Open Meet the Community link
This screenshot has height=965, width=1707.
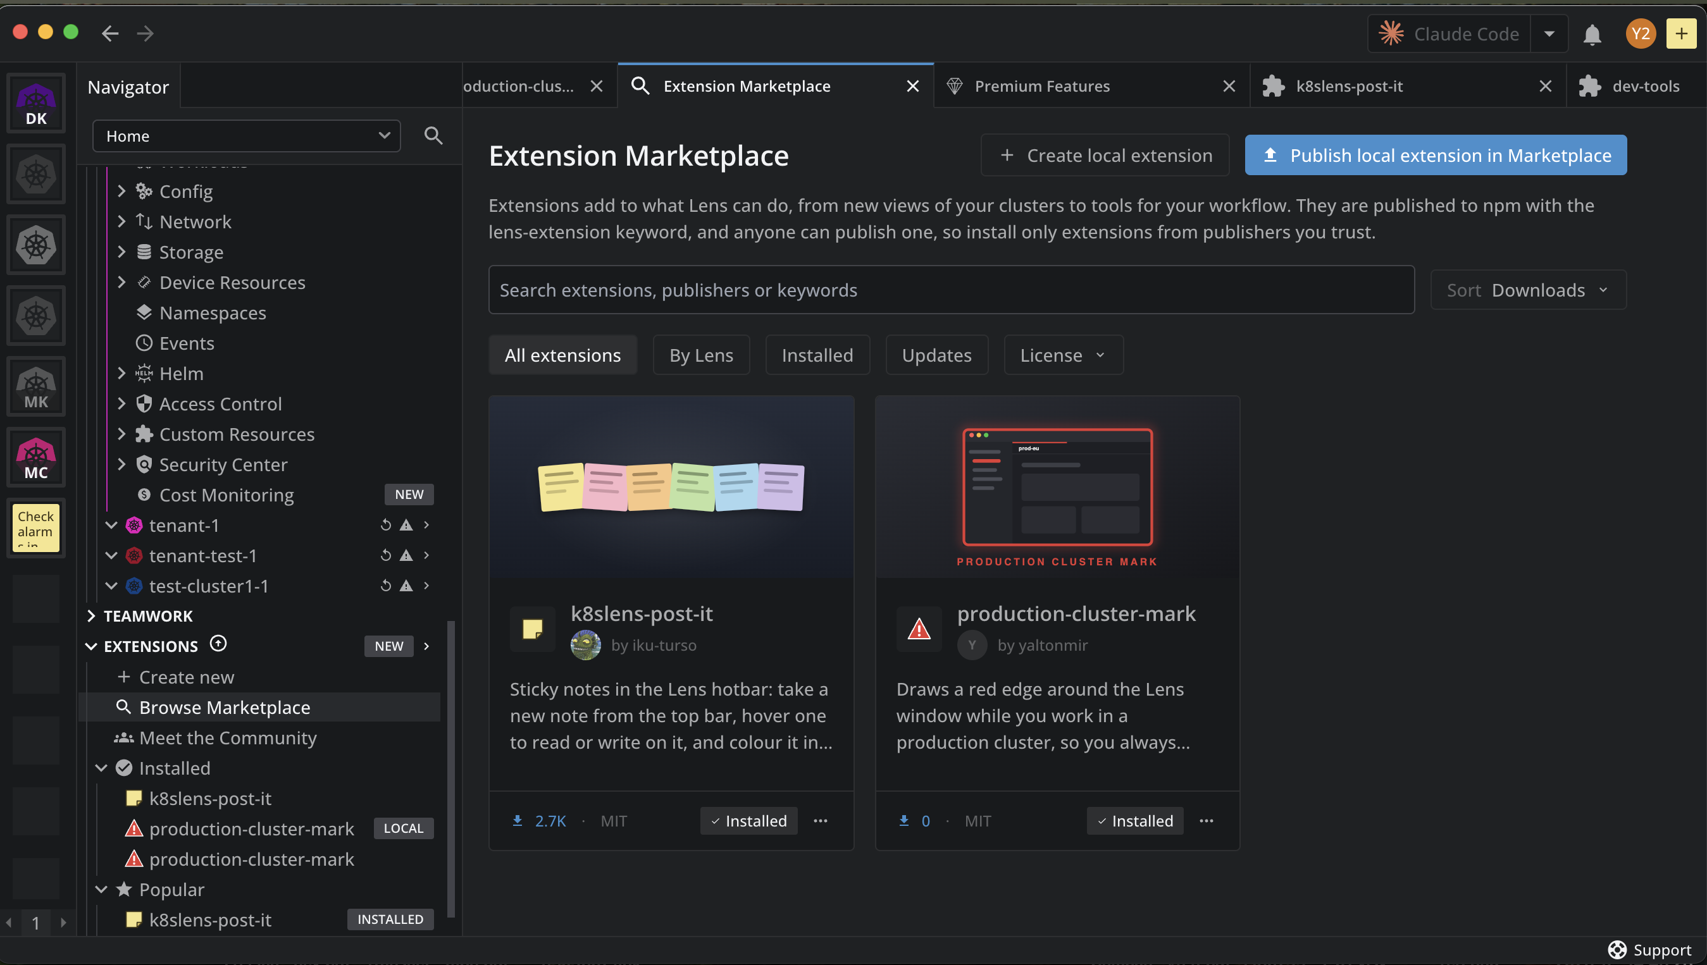click(227, 738)
